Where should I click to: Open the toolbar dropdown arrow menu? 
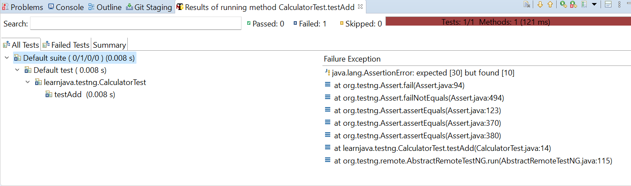(x=594, y=5)
